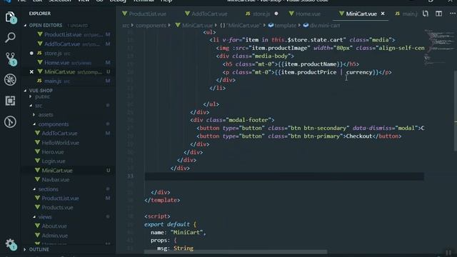
Task: Click unsaved dot beside store.js in Open Editors
Action: click(x=31, y=54)
